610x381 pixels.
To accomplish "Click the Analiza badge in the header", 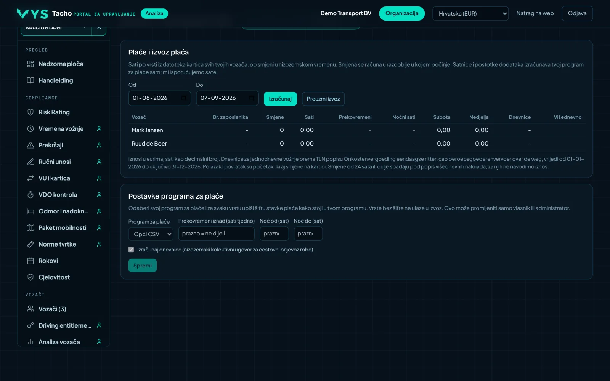I will [x=154, y=13].
